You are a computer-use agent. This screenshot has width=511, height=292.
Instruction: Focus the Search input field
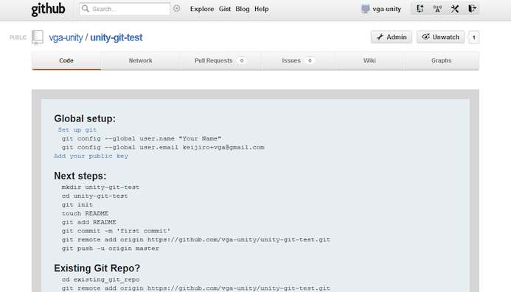point(125,9)
